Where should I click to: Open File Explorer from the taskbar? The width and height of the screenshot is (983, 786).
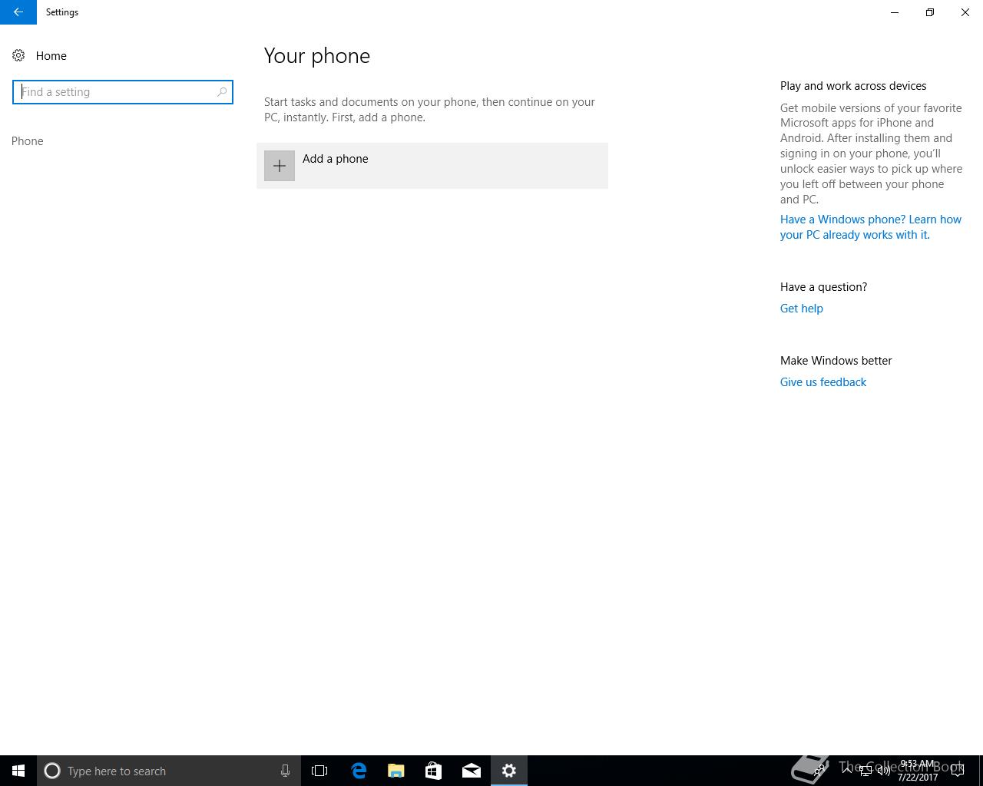point(396,771)
